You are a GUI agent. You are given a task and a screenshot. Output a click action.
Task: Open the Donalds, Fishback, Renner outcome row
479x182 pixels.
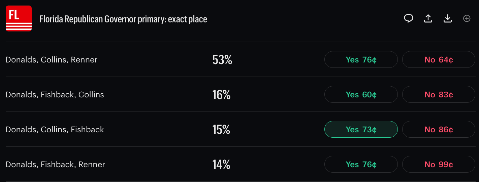point(239,165)
